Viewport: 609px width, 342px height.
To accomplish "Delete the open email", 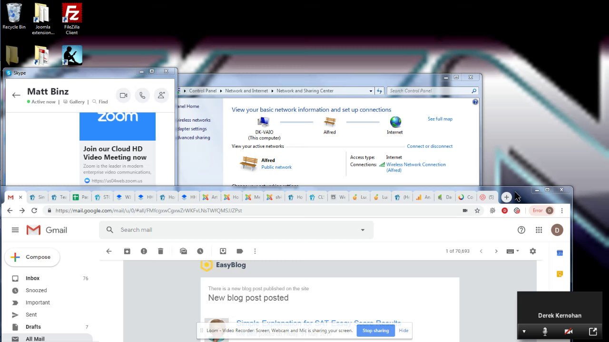I will click(160, 251).
